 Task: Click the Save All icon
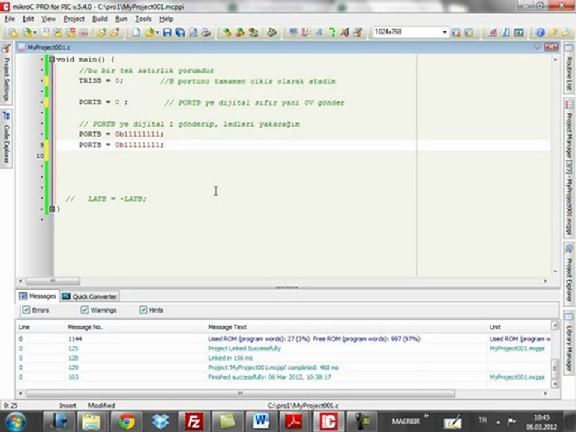click(x=180, y=32)
